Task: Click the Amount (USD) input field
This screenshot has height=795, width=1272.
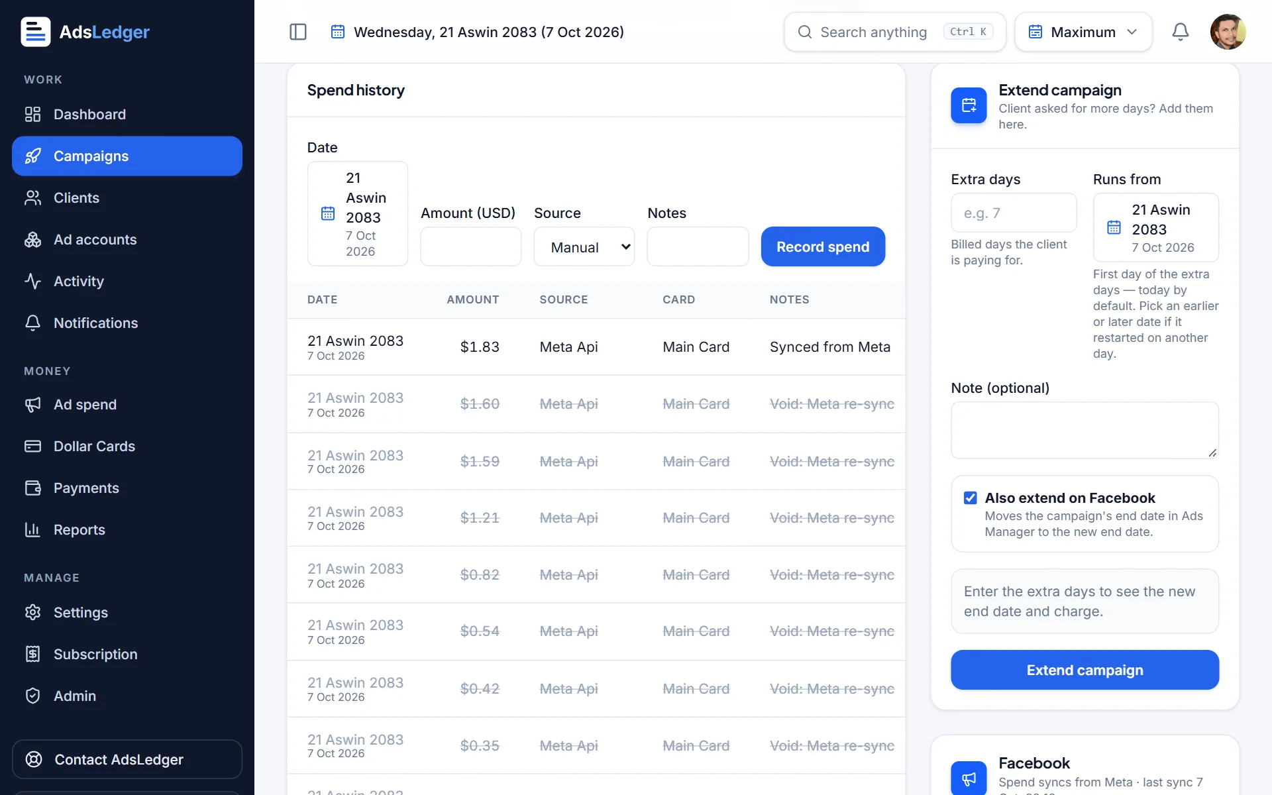Action: click(x=471, y=247)
